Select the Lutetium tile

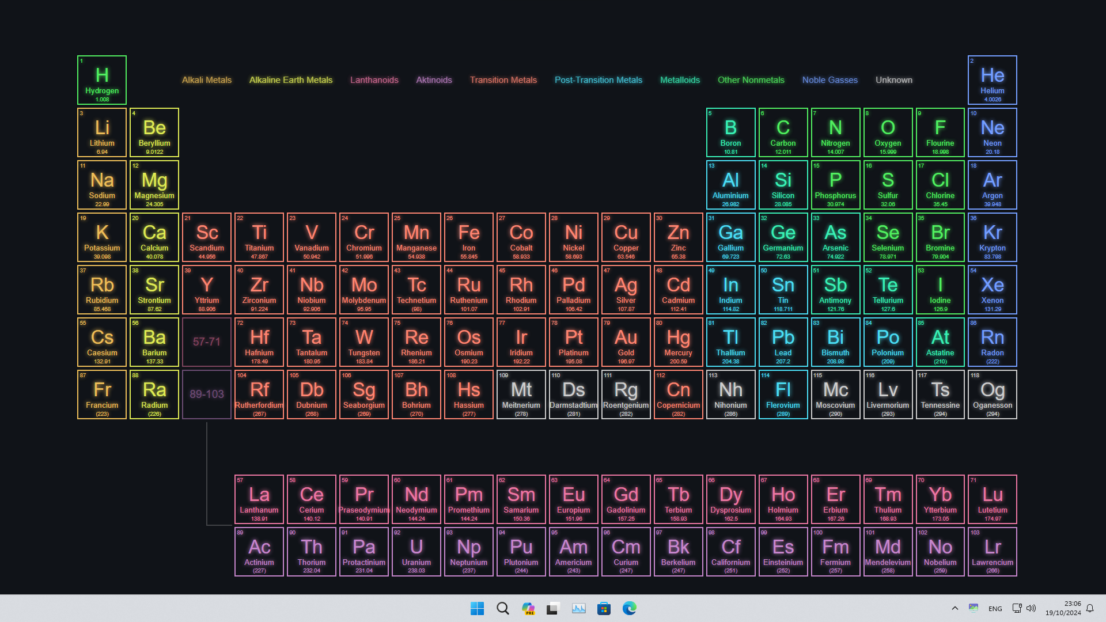click(x=993, y=499)
